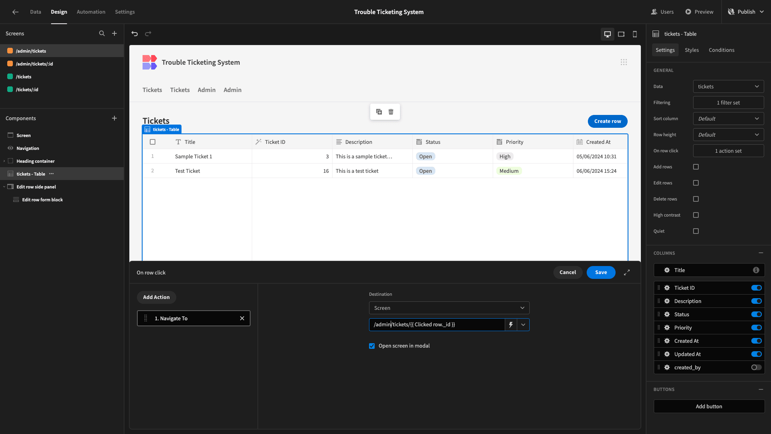Switch to mobile preview mode
Viewport: 771px width, 434px height.
(x=635, y=34)
